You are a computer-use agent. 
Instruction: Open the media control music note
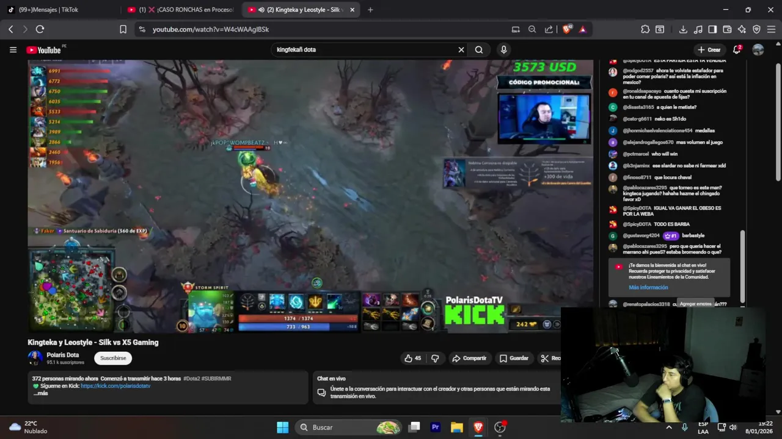698,29
